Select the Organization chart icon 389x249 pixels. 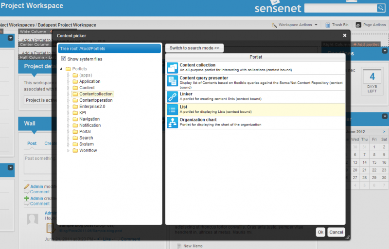coord(172,123)
